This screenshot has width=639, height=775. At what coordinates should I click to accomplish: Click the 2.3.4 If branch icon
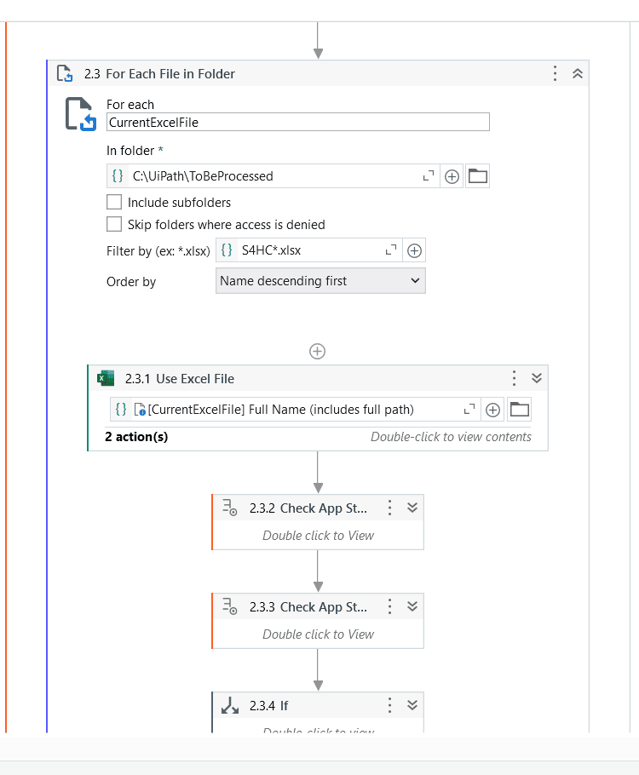coord(230,705)
